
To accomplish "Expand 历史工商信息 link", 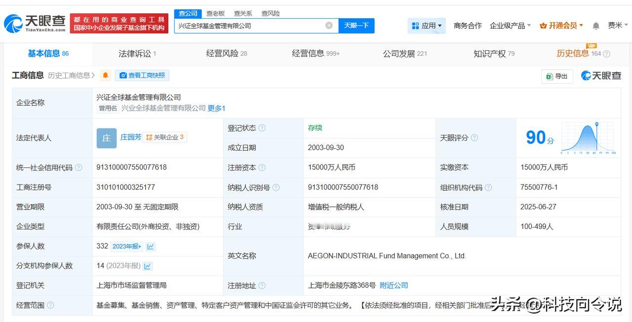I will coord(72,75).
